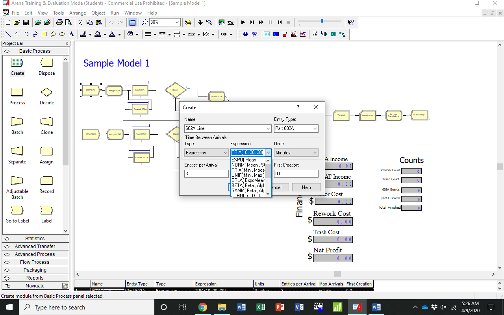504x315 pixels.
Task: Click the Clock animation icon
Action: click(x=246, y=34)
